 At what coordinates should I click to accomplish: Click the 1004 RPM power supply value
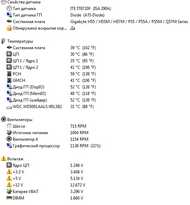point(79,133)
